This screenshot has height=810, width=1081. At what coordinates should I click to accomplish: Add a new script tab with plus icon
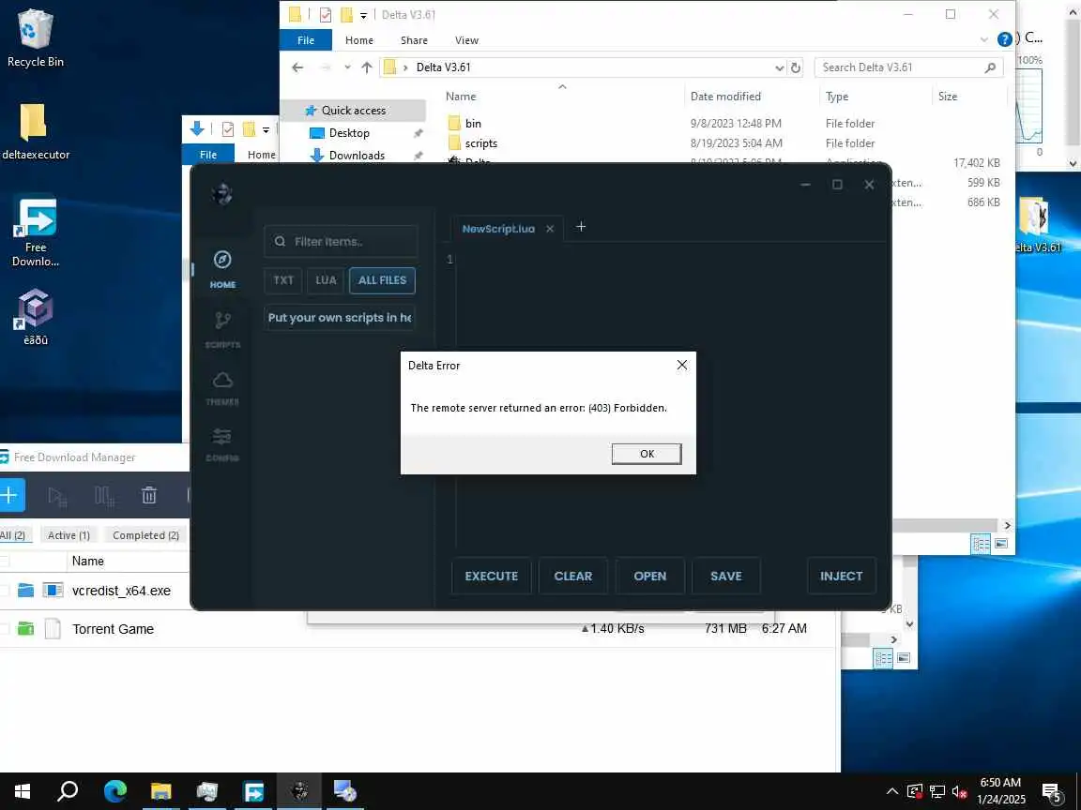tap(581, 227)
